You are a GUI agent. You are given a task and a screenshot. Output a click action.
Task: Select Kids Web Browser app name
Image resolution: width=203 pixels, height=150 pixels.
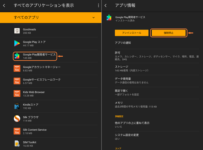[34, 92]
